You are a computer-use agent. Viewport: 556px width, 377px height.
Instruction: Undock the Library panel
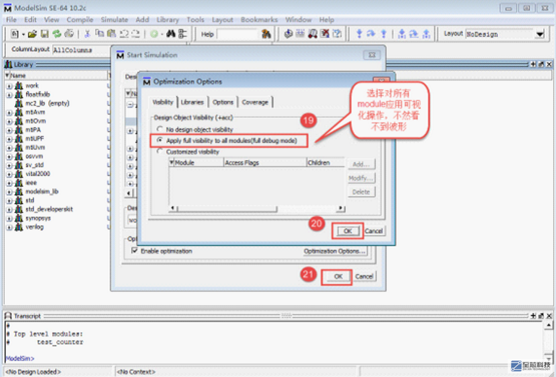541,64
